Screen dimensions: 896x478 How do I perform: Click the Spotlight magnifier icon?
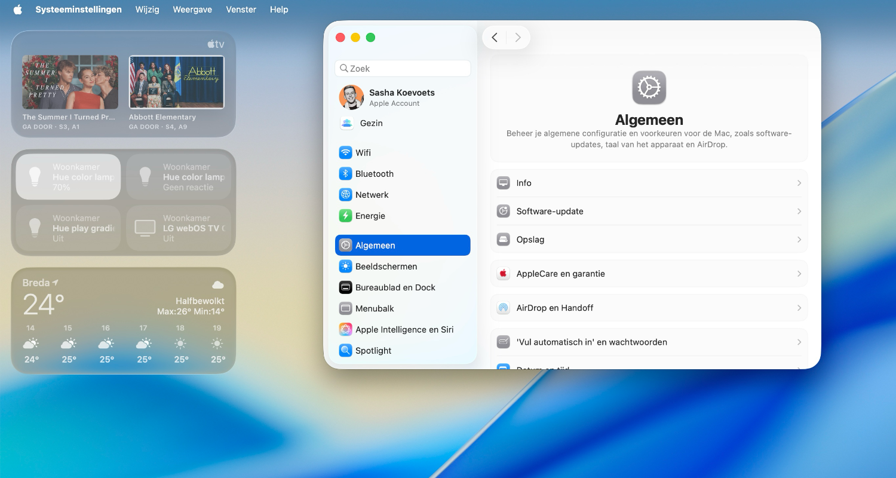pos(345,351)
